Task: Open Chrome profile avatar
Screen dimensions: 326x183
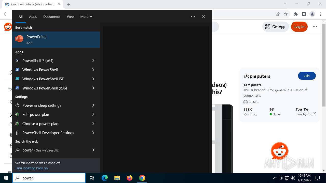Action: click(312, 14)
